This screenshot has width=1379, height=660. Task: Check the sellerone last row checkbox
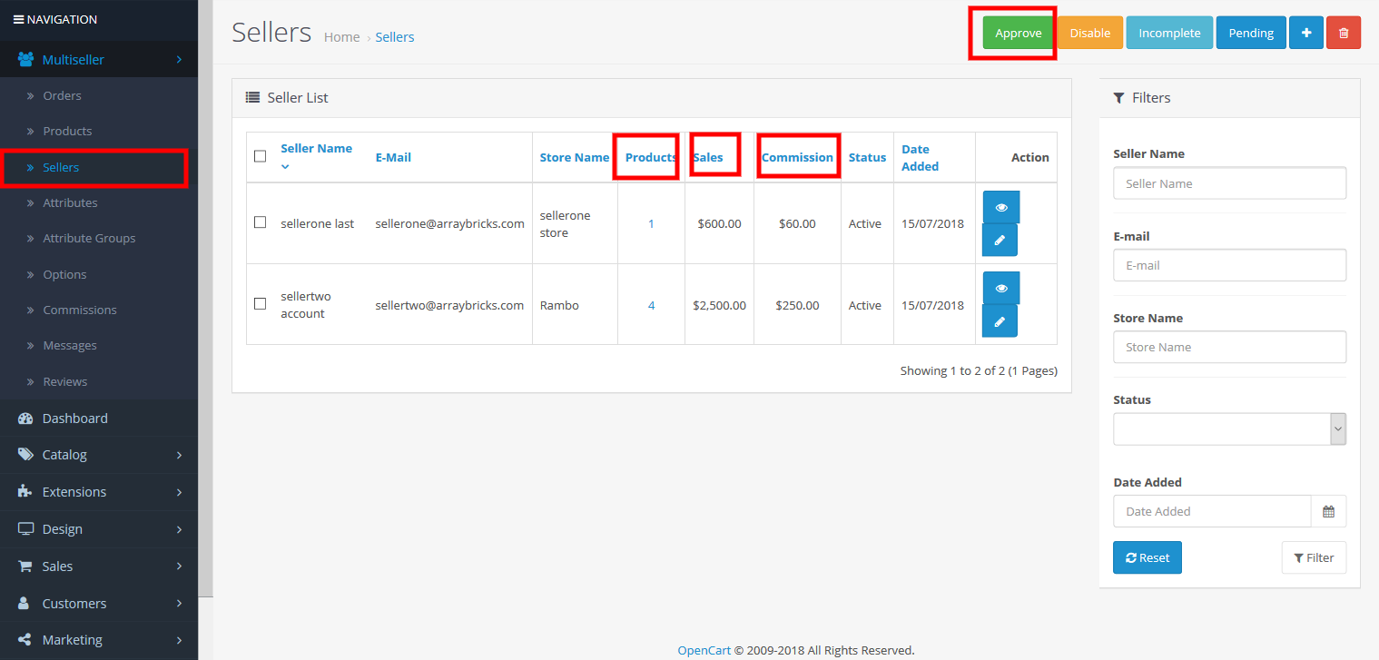point(261,222)
